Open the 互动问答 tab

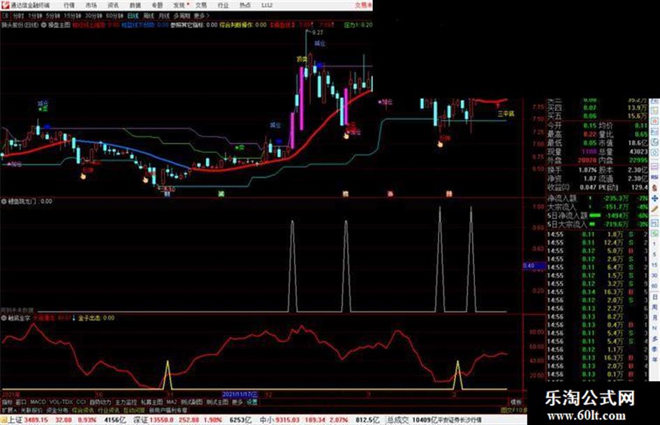(134, 410)
